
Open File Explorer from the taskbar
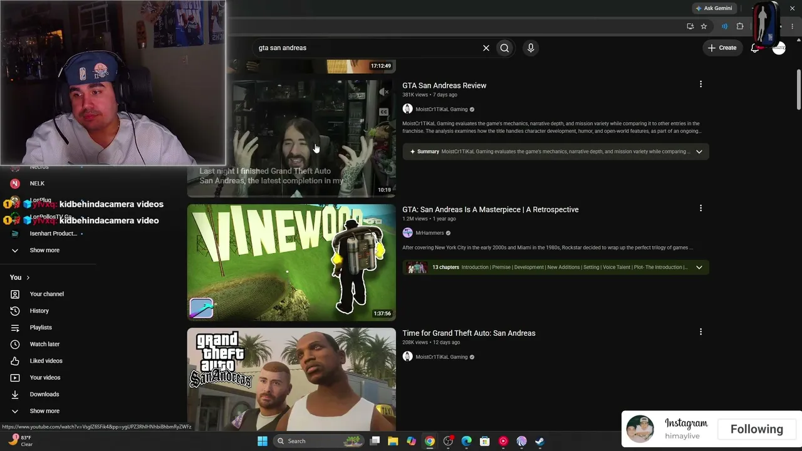pyautogui.click(x=393, y=441)
